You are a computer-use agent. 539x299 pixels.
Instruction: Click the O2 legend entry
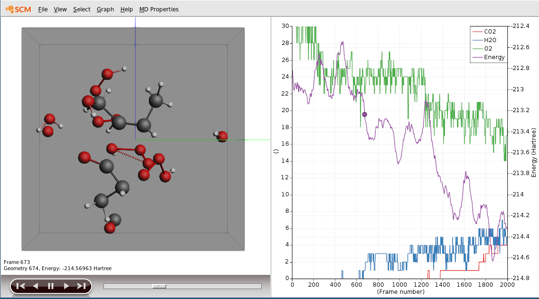[488, 49]
